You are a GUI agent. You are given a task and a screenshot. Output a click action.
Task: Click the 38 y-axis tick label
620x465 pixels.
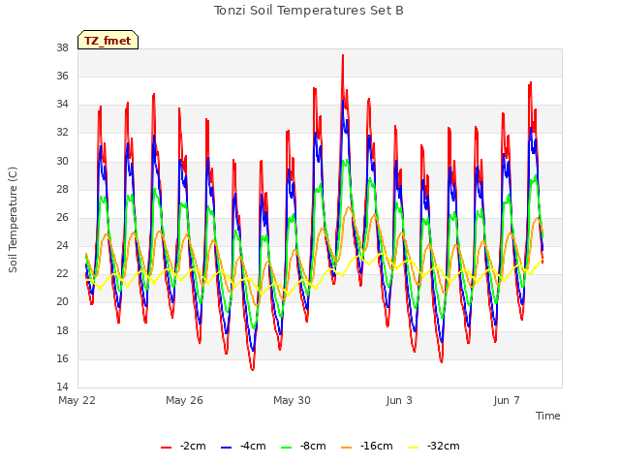(62, 47)
